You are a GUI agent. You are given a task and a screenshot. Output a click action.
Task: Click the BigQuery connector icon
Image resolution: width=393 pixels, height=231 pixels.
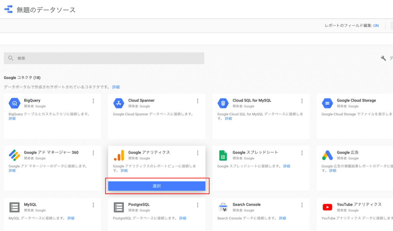click(x=15, y=103)
